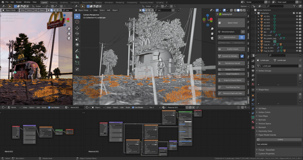
Task: Open Object Mode dropdown in center viewport
Action: [83, 10]
